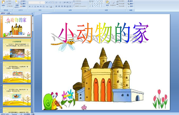The height and width of the screenshot is (115, 179).
Task: Select the Isosceles Triangle shape
Action: coord(93,4)
